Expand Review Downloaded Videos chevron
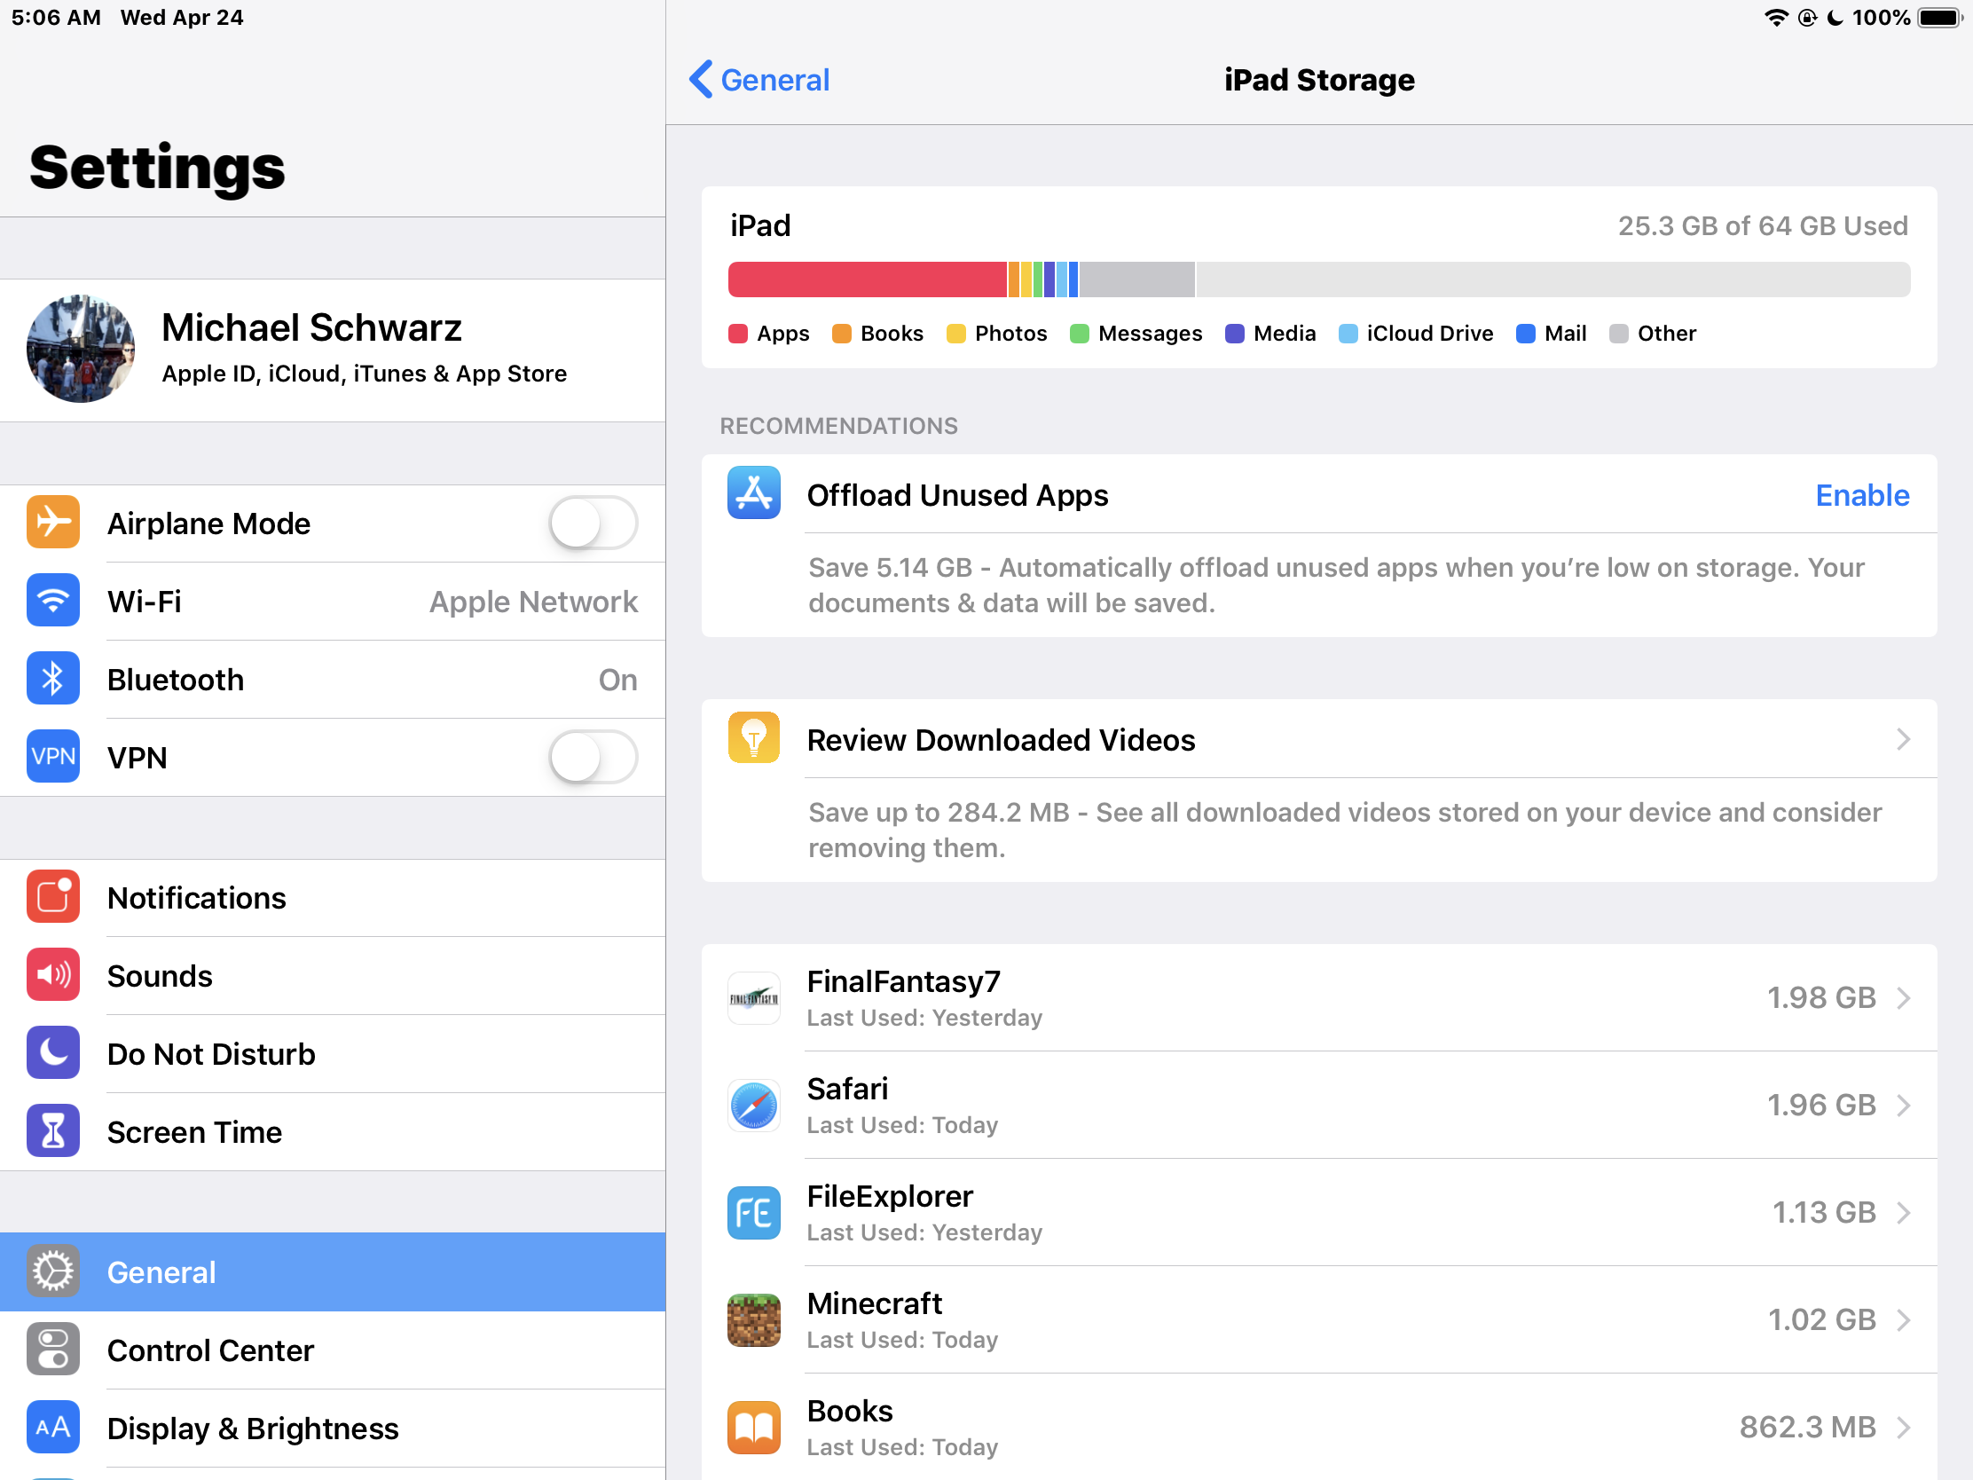This screenshot has width=1973, height=1480. pos(1903,739)
